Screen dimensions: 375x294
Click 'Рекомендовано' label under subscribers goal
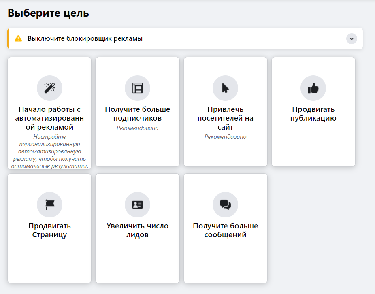point(137,128)
